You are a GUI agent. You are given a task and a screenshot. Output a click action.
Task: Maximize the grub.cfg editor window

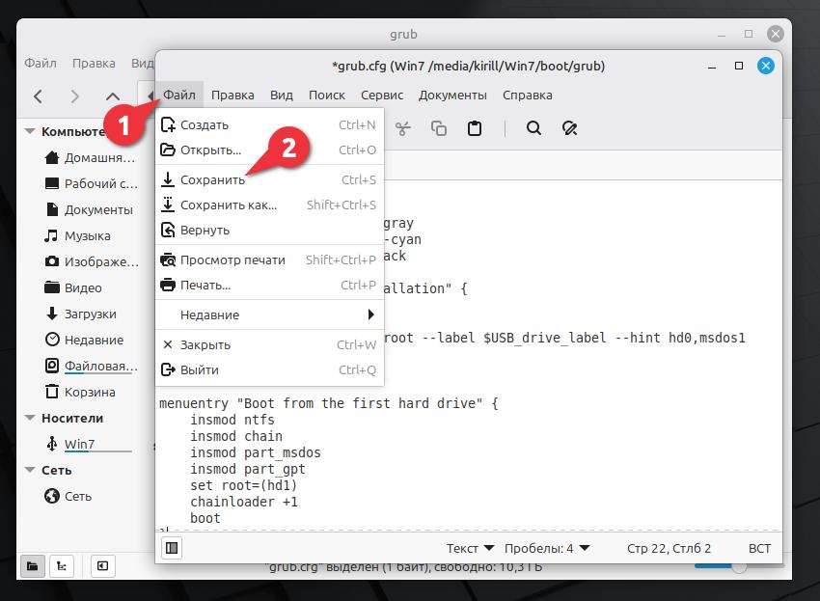739,66
